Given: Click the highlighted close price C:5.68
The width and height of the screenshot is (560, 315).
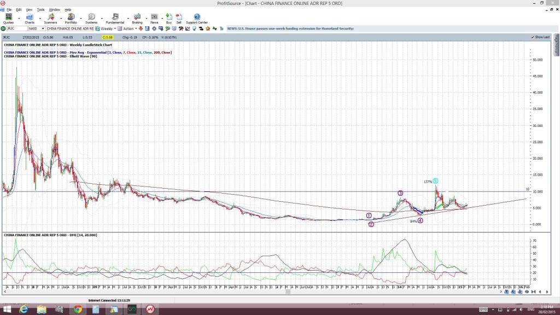Looking at the screenshot, I should point(107,37).
